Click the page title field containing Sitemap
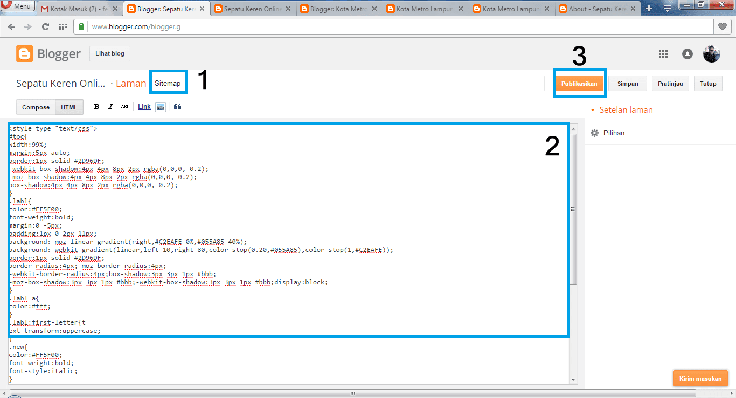The image size is (736, 398). point(348,84)
